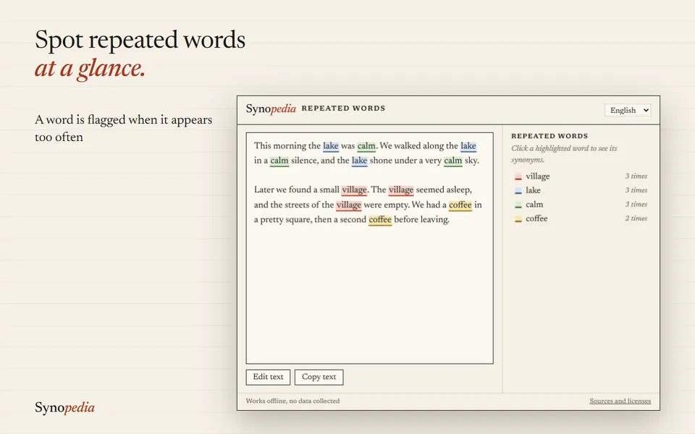Click highlighted coffee after 'We had a'
The width and height of the screenshot is (695, 434).
click(x=460, y=205)
